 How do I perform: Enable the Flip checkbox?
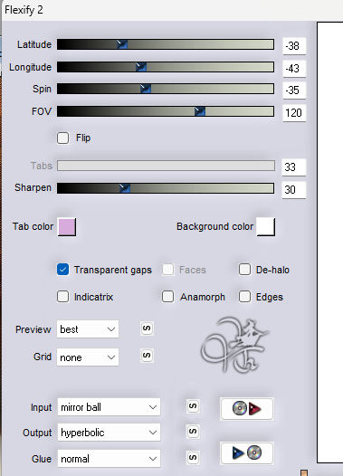[x=62, y=138]
